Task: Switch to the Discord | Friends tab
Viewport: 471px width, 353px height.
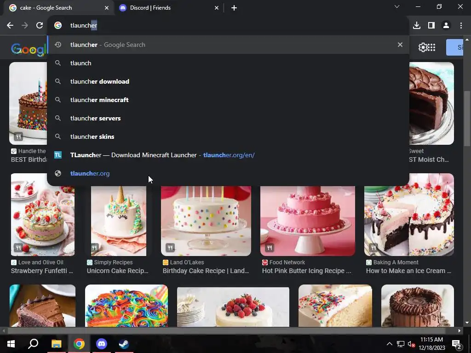Action: point(168,8)
